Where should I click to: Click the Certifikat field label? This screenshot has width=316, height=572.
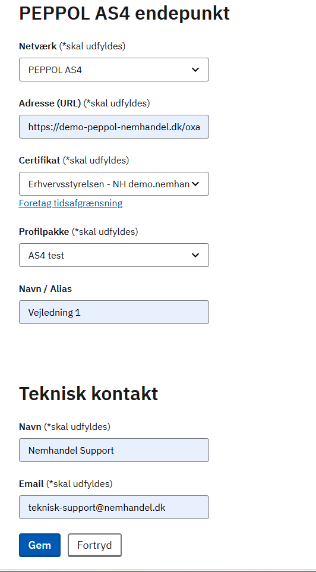coord(39,160)
